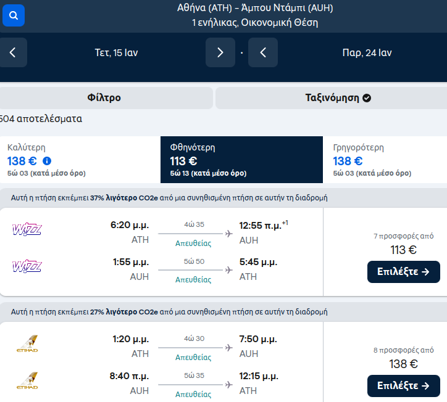Click Wizz Air logo on return flight
This screenshot has height=402, width=447.
[27, 266]
